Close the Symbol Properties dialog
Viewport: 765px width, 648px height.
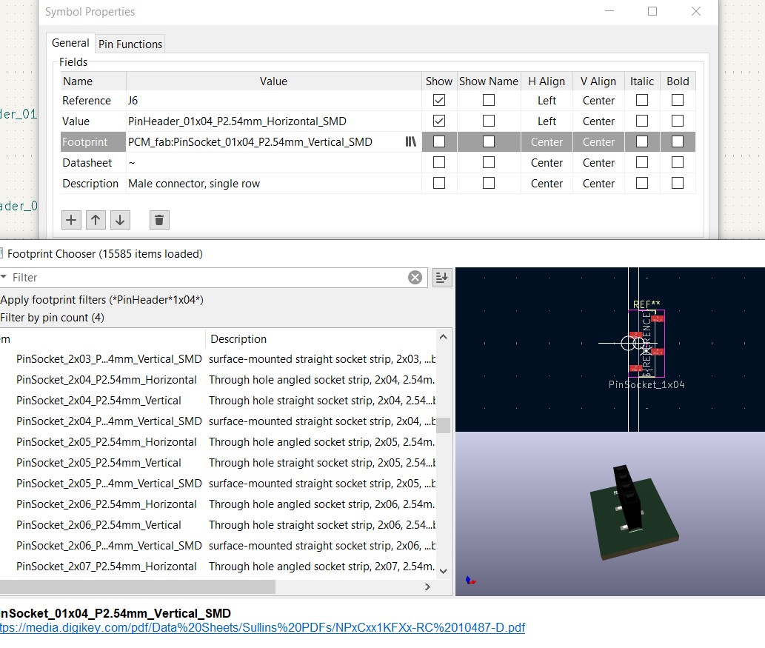(696, 11)
